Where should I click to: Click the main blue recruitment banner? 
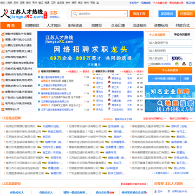(x=90, y=49)
